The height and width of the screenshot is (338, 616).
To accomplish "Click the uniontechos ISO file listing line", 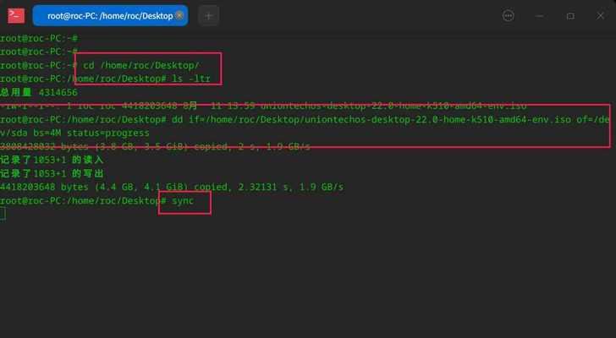I will coord(263,106).
